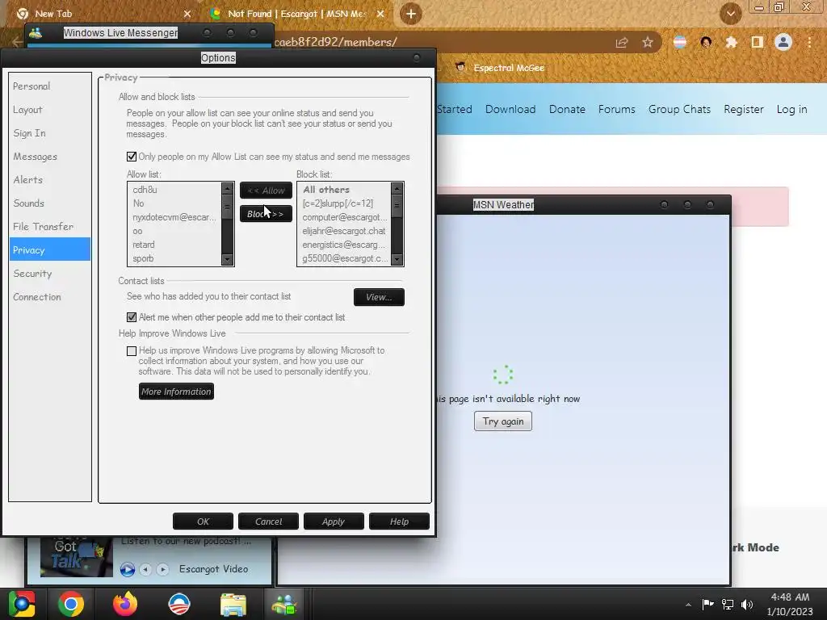827x620 pixels.
Task: Open a new browser tab
Action: [x=411, y=14]
